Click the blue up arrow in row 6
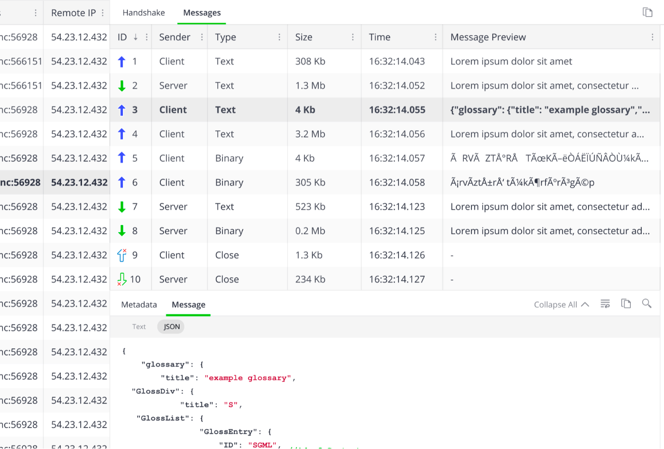This screenshot has height=449, width=664. 121,182
